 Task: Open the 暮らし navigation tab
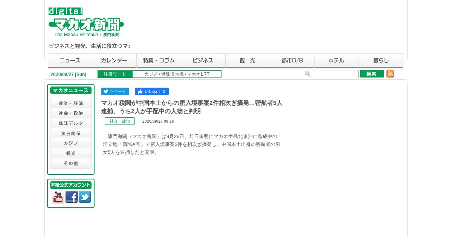pos(381,61)
